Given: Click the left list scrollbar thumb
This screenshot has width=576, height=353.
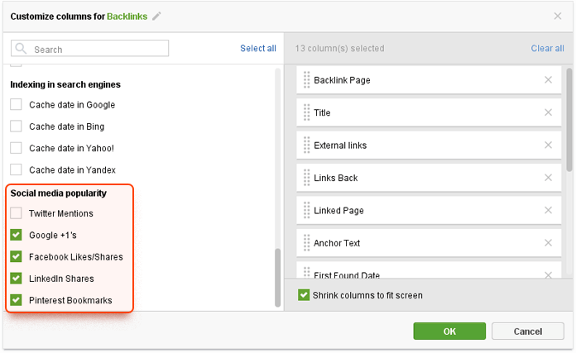Looking at the screenshot, I should pos(278,278).
